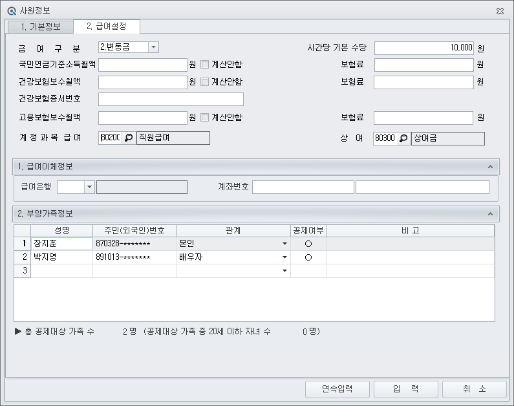Open the 관계 dropdown showing 본인
The width and height of the screenshot is (514, 406).
click(x=284, y=244)
